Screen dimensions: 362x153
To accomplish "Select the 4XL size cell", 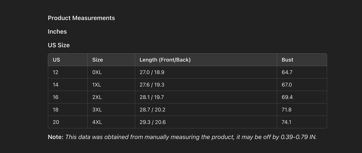I will point(97,122).
